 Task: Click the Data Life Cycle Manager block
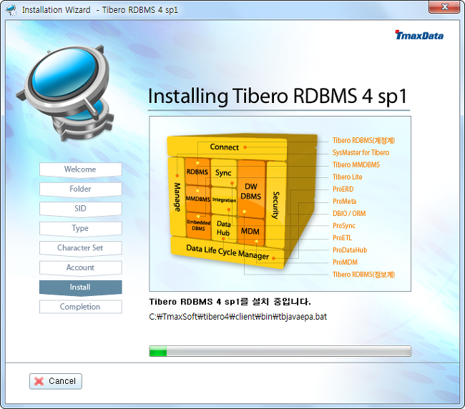(227, 252)
